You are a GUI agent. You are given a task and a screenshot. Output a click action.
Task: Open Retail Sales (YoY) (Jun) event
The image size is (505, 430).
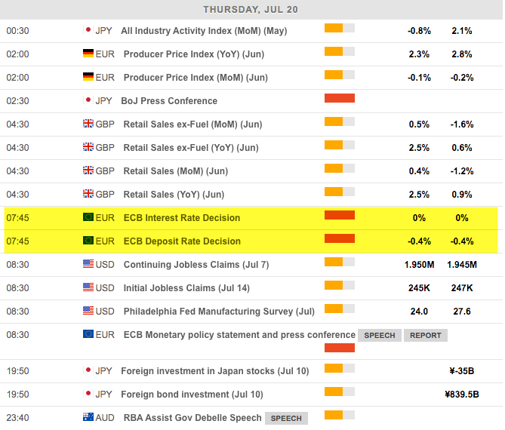click(174, 195)
